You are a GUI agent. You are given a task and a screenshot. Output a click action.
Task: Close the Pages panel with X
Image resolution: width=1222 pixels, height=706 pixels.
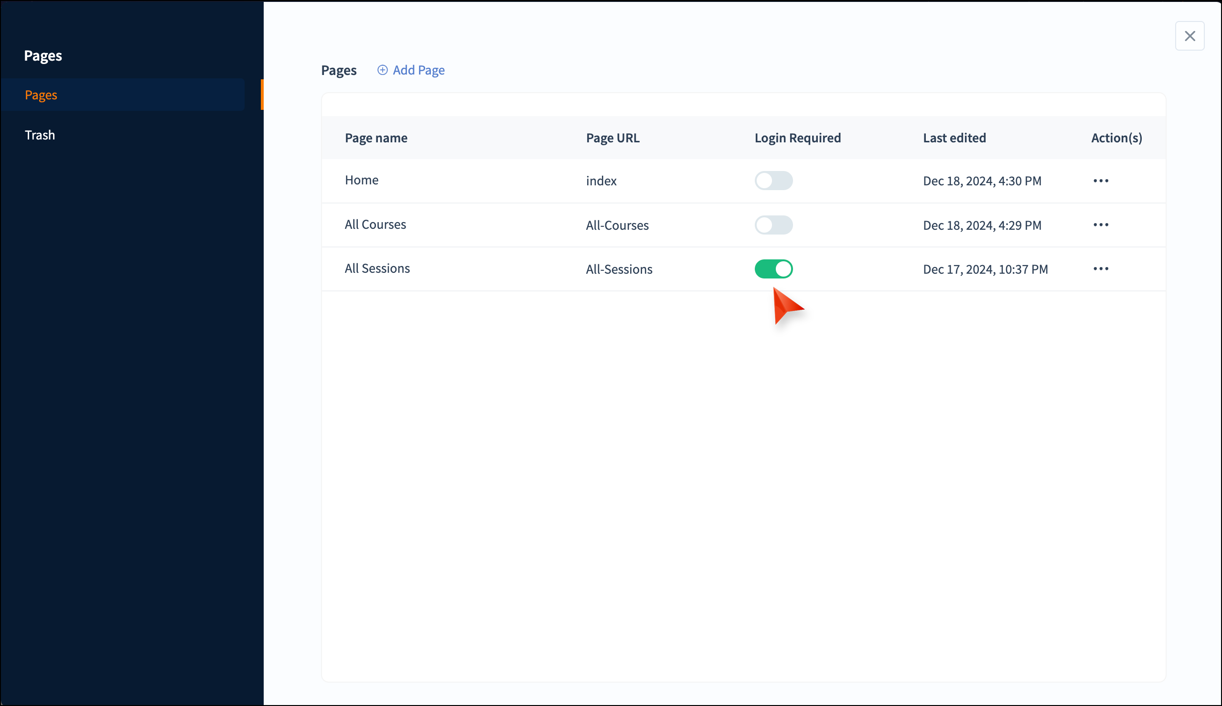coord(1189,36)
